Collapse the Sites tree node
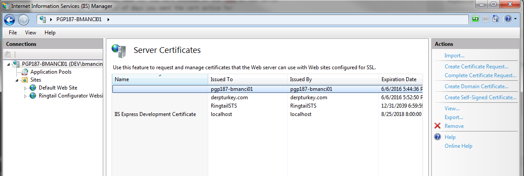 (x=17, y=80)
